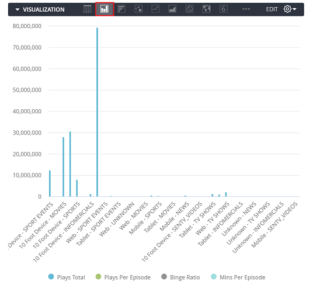Image resolution: width=310 pixels, height=285 pixels.
Task: Click the Mins Per Episode legend label
Action: coord(242,277)
